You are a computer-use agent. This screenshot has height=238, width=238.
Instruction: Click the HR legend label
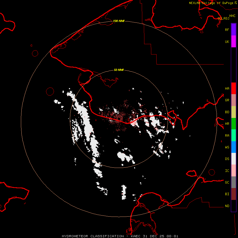[x=227, y=124]
